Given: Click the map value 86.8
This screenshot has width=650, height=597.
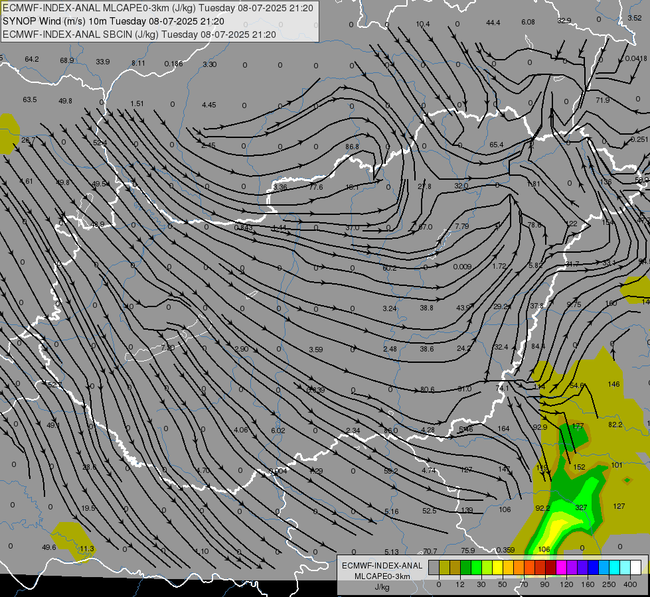Looking at the screenshot, I should (x=352, y=147).
